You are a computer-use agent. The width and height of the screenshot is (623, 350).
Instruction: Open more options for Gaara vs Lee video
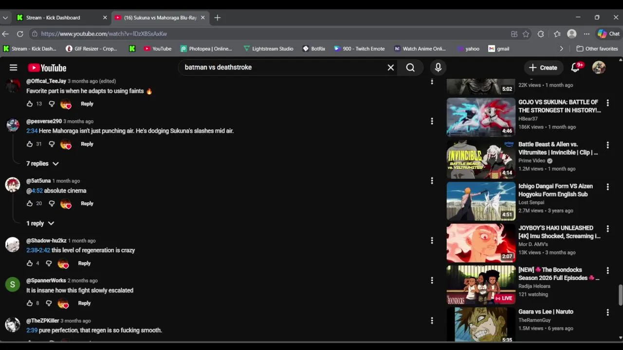click(x=607, y=313)
